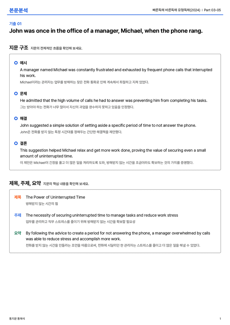The image size is (230, 325).
Task: Click the blue circle bullet beside 문제
Action: (x=16, y=94)
